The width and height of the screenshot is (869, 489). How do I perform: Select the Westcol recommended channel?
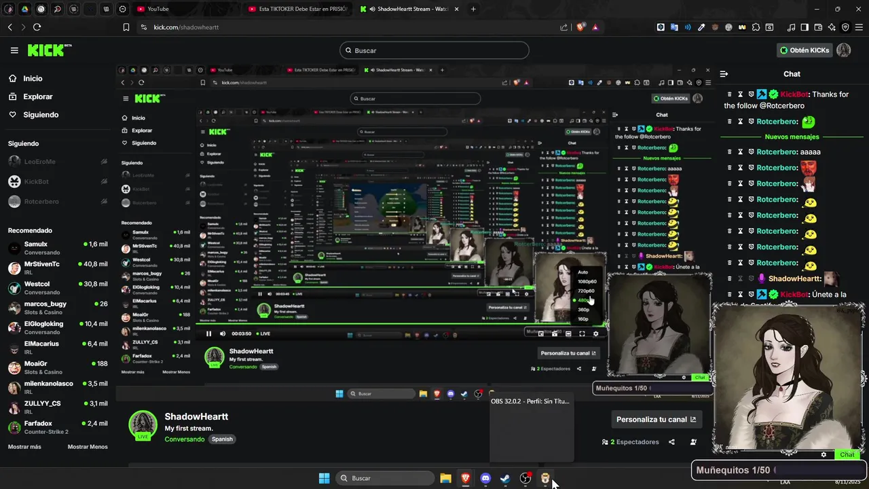point(58,287)
